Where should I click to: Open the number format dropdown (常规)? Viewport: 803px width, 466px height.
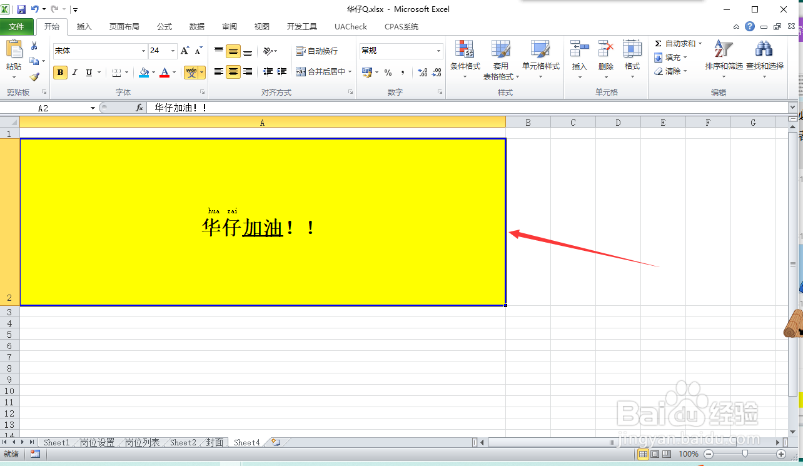438,51
